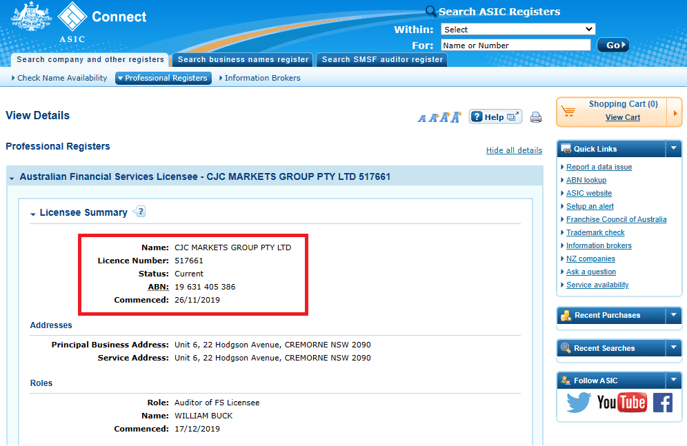The image size is (687, 446).
Task: Print the page using the printer icon
Action: pos(535,117)
